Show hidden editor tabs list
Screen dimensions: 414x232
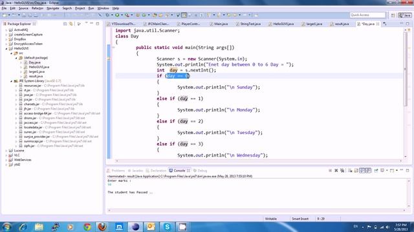(385, 24)
